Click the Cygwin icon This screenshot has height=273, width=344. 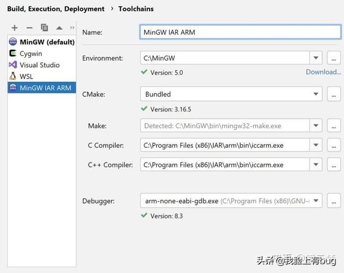tap(13, 53)
